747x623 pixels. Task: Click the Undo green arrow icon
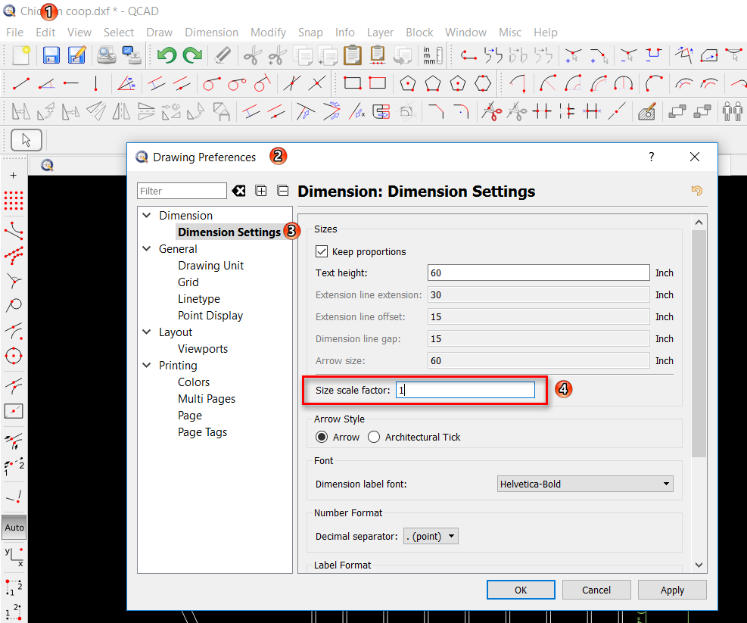pos(166,55)
